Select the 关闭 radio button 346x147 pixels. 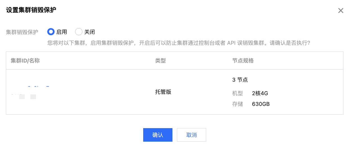pos(79,32)
